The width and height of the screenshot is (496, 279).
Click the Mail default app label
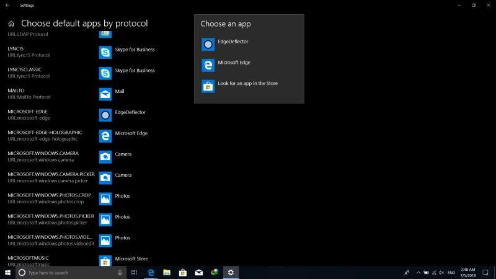point(120,91)
